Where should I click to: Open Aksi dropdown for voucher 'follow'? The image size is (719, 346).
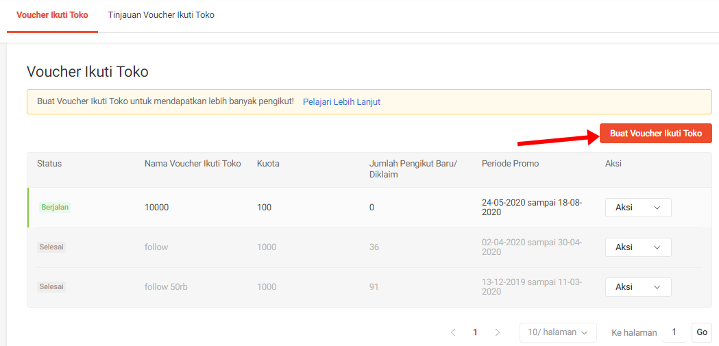[x=638, y=247]
